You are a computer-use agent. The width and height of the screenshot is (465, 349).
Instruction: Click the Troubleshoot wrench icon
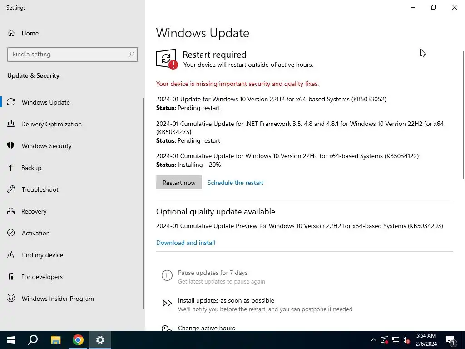[11, 189]
